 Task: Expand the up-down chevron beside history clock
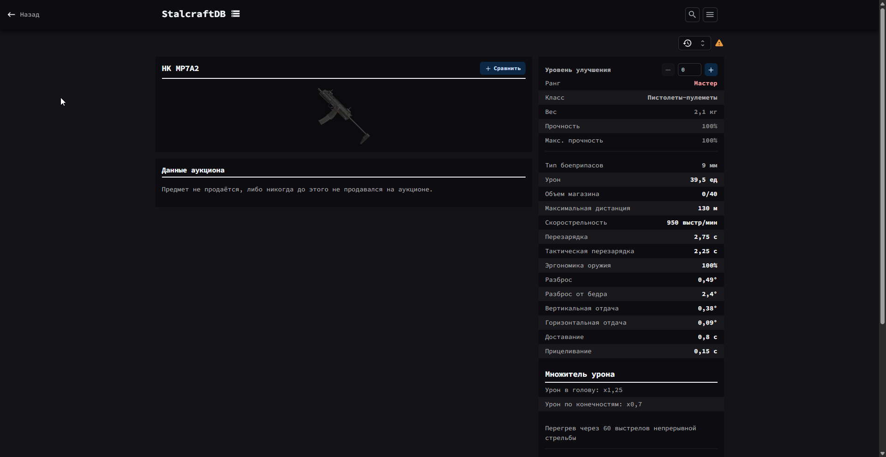(x=702, y=43)
